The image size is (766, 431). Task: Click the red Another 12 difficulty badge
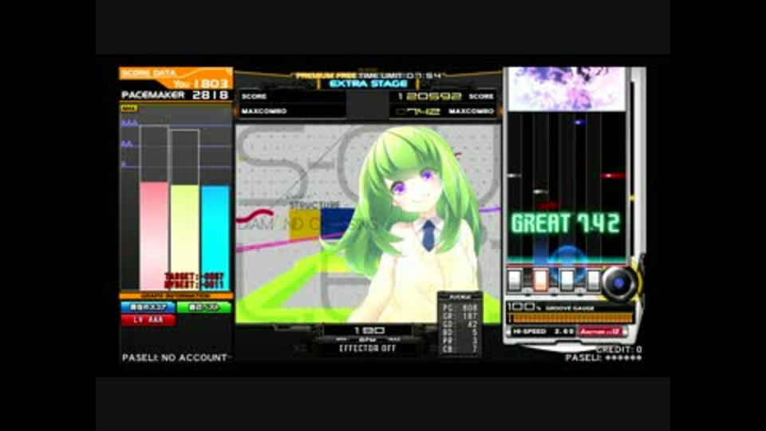point(599,331)
